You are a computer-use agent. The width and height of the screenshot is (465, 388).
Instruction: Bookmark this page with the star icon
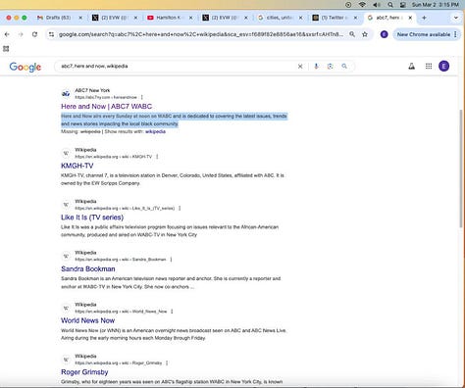[x=365, y=34]
